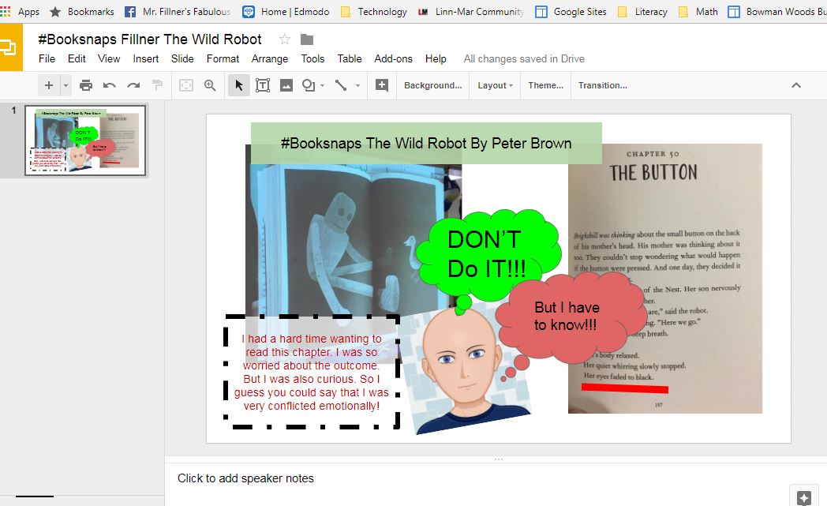Open the Literacy bookmarks folder
827x506 pixels.
(x=642, y=12)
